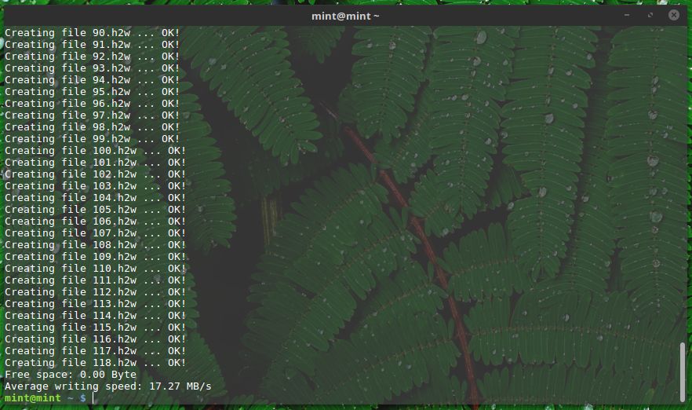Click the 'Creating file 106.h2w' line
This screenshot has height=410, width=692.
click(x=96, y=221)
